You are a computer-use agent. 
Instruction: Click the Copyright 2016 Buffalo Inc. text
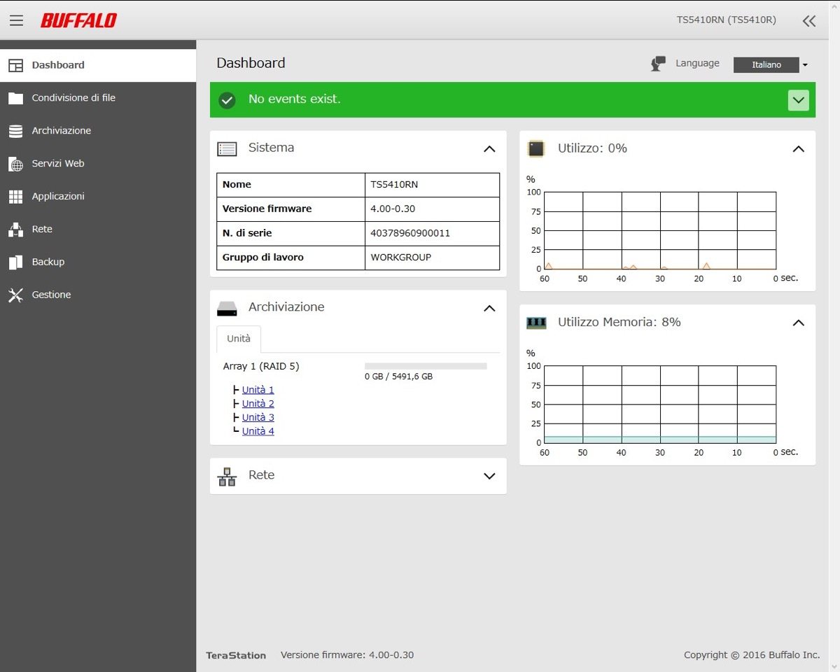pyautogui.click(x=752, y=655)
